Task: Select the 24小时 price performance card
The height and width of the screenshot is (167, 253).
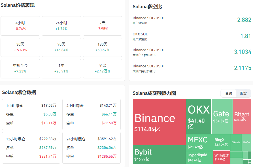Action: pyautogui.click(x=61, y=26)
